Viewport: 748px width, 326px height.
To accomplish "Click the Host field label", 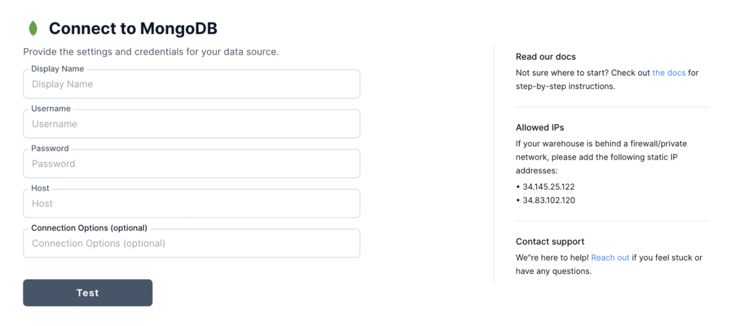I will coord(40,188).
